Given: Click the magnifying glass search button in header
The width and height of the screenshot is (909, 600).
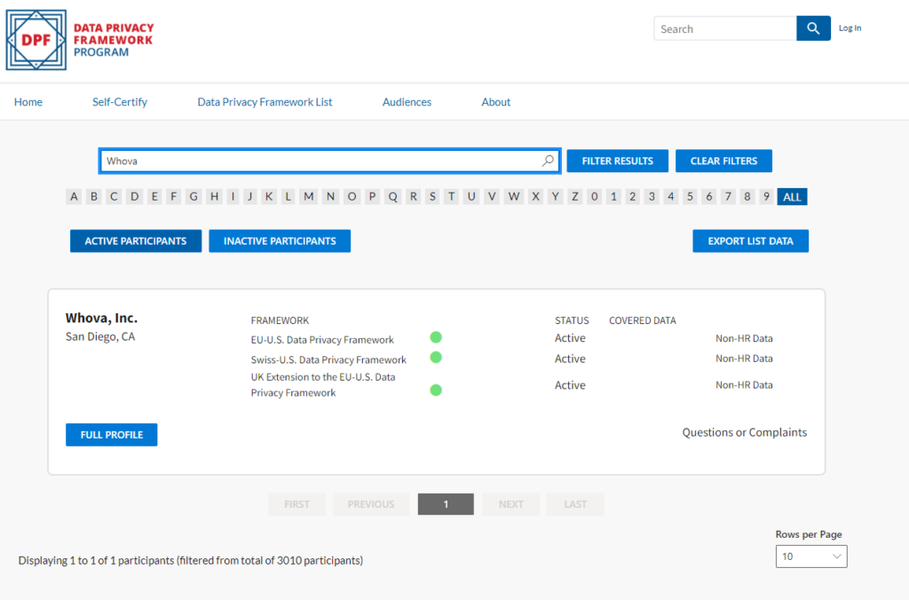Looking at the screenshot, I should (x=813, y=28).
